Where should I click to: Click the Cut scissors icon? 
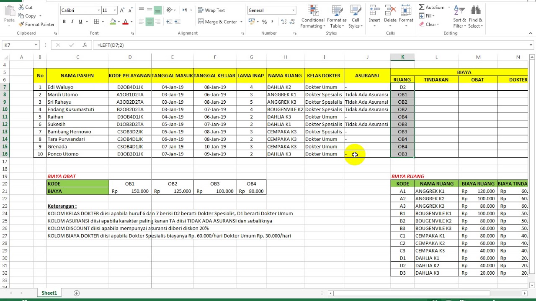(x=21, y=7)
